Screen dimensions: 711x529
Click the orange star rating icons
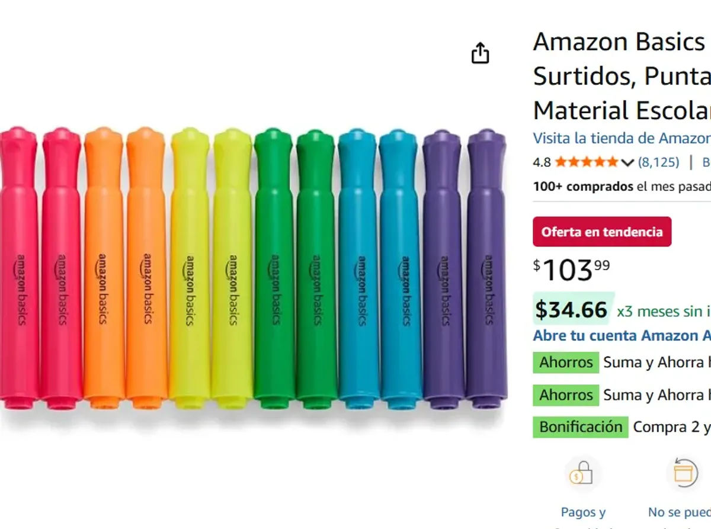click(587, 162)
